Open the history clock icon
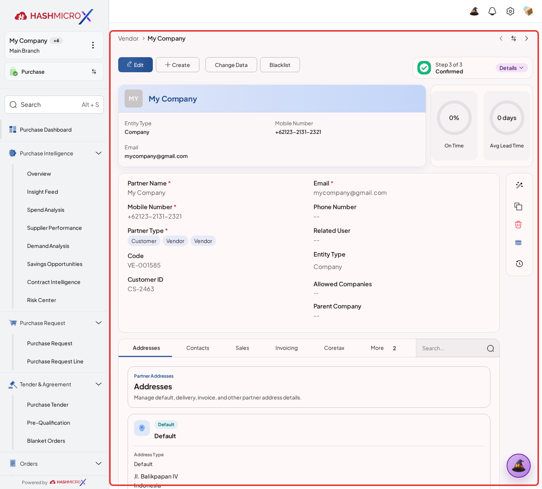This screenshot has width=542, height=489. click(x=519, y=264)
